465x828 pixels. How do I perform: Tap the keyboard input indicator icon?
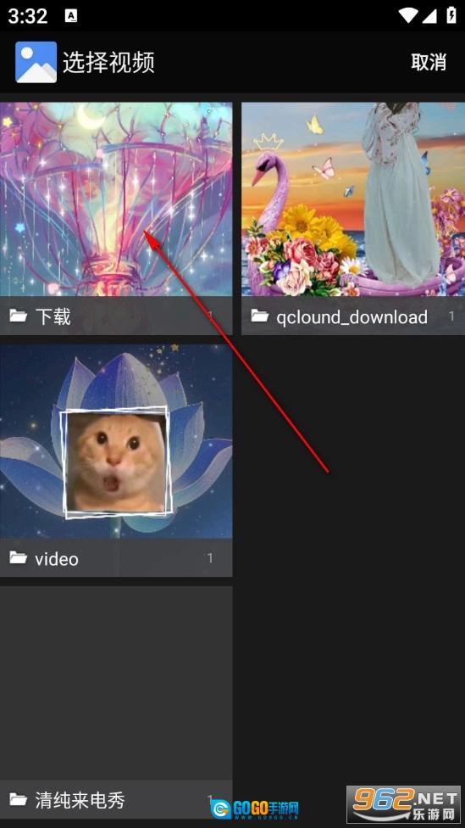tap(71, 16)
